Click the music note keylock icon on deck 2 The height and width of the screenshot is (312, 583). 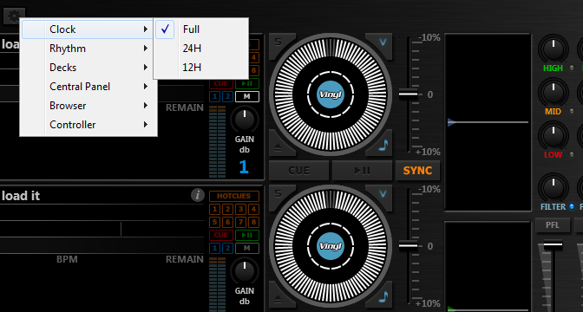pos(383,296)
